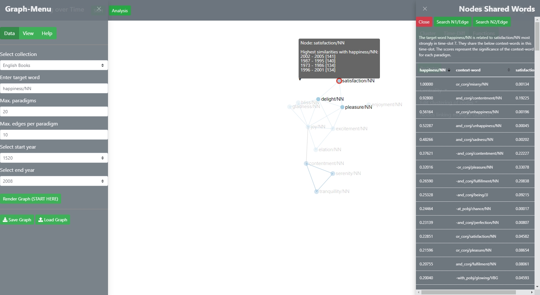Click the delight/NN graph node
This screenshot has width=540, height=295.
(318, 99)
